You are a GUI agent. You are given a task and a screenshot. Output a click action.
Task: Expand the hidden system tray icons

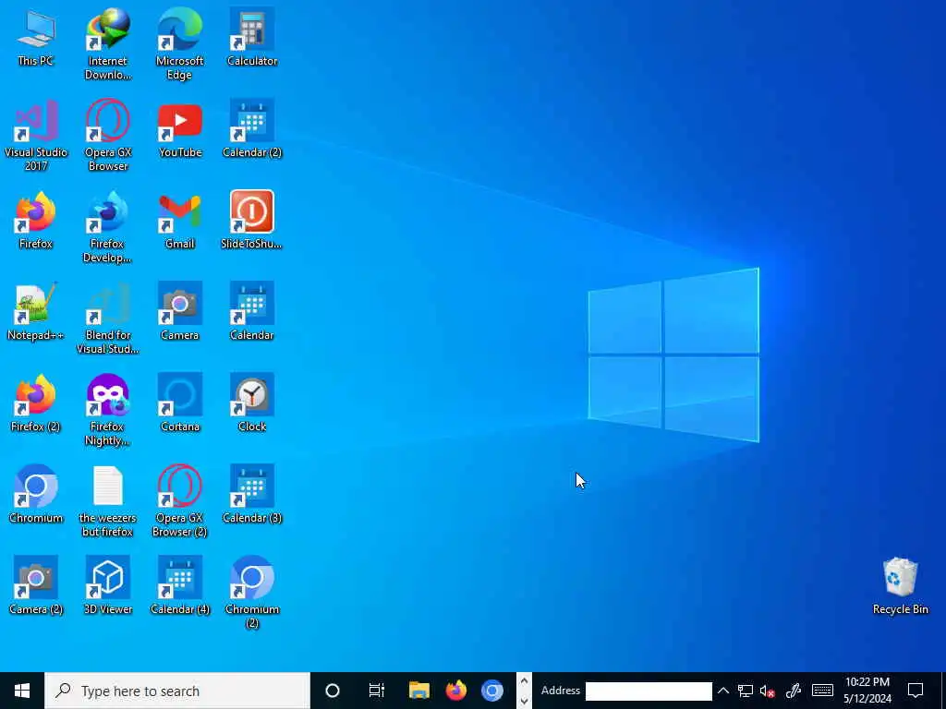722,691
